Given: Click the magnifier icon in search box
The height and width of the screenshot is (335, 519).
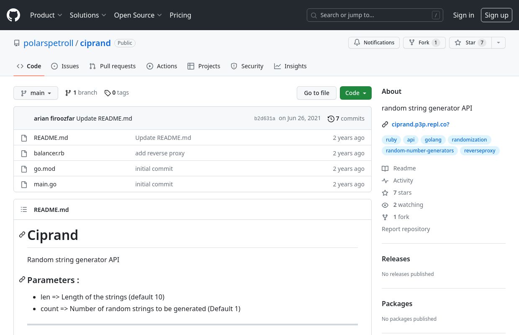Looking at the screenshot, I should [x=314, y=15].
